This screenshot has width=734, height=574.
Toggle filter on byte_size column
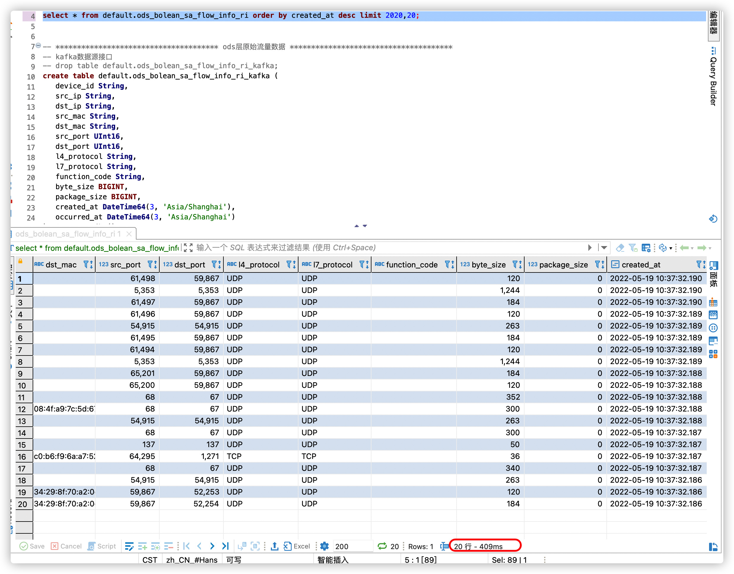tap(514, 264)
